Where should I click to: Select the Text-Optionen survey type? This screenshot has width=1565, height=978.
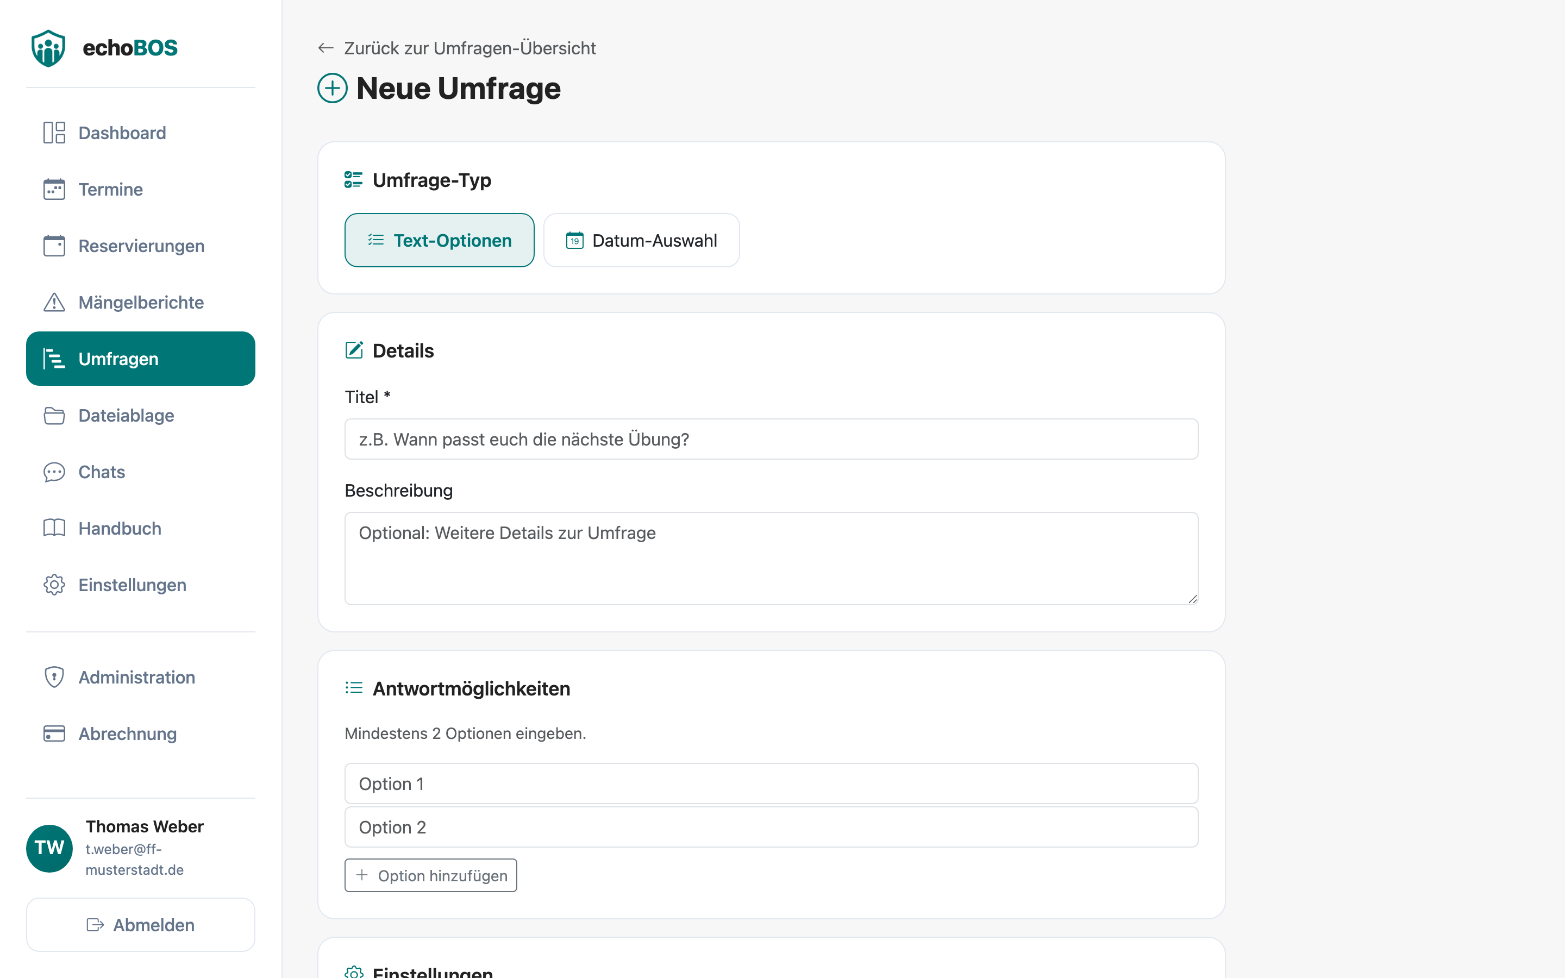(x=440, y=240)
